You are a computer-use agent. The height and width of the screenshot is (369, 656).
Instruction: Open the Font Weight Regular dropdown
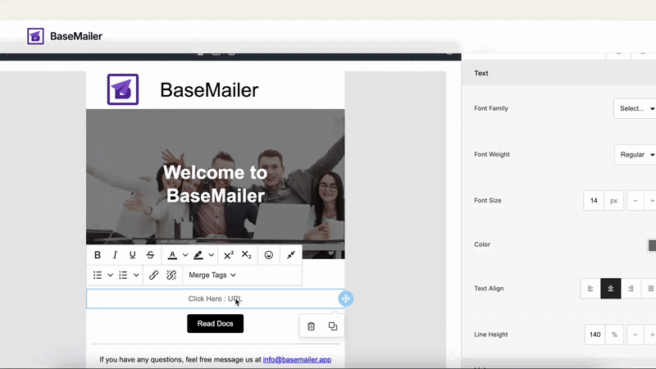tap(635, 154)
